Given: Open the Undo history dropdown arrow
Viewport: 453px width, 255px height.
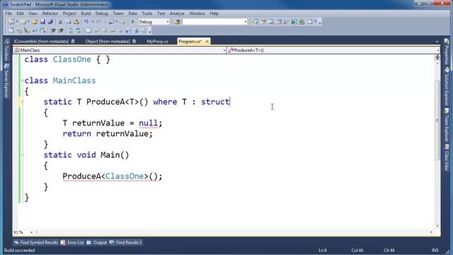Looking at the screenshot, I should point(93,22).
